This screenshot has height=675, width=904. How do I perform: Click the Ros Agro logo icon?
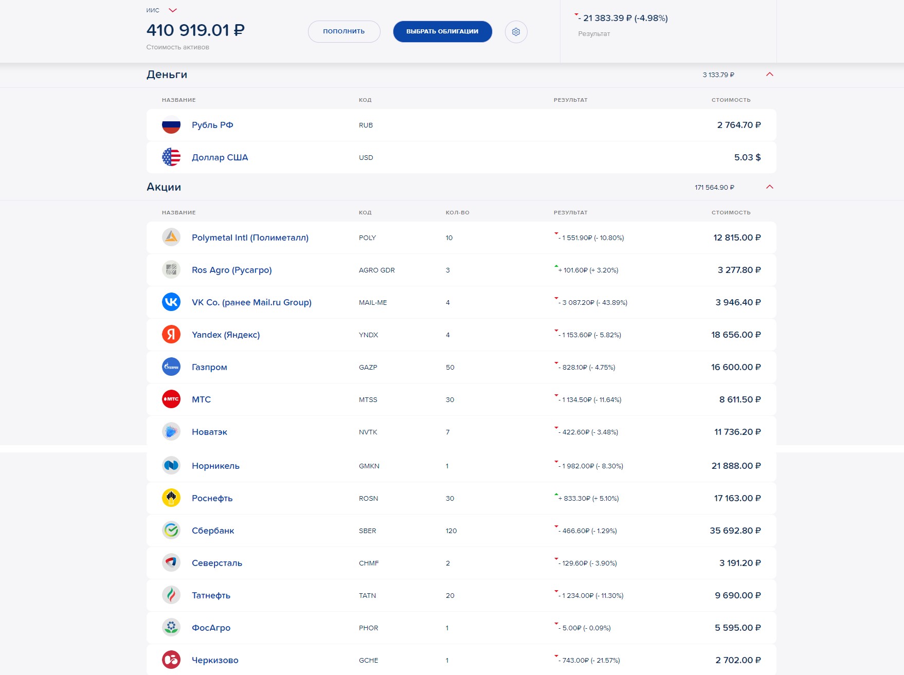[x=171, y=270]
